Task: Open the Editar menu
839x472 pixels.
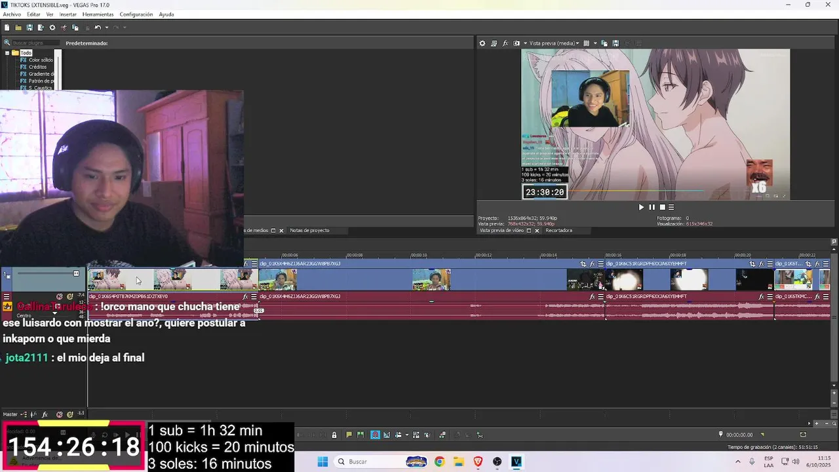Action: pyautogui.click(x=33, y=14)
